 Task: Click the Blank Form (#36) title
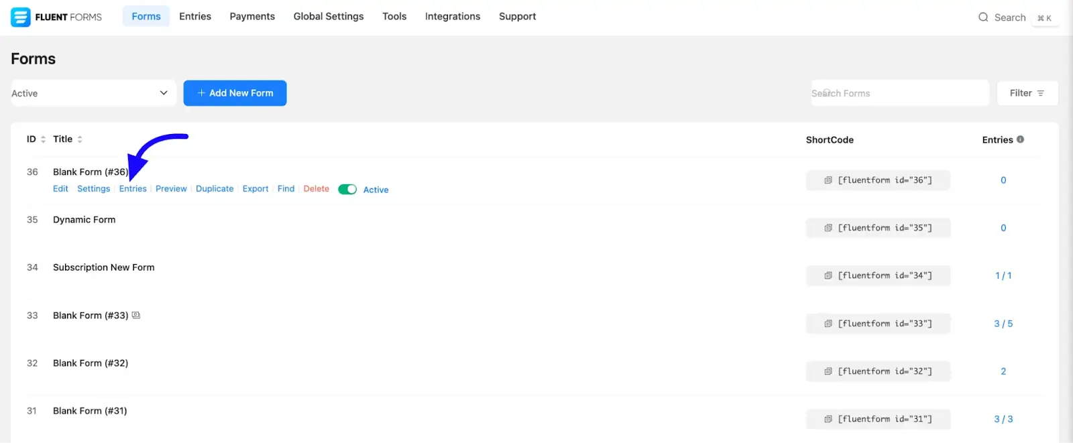click(91, 172)
